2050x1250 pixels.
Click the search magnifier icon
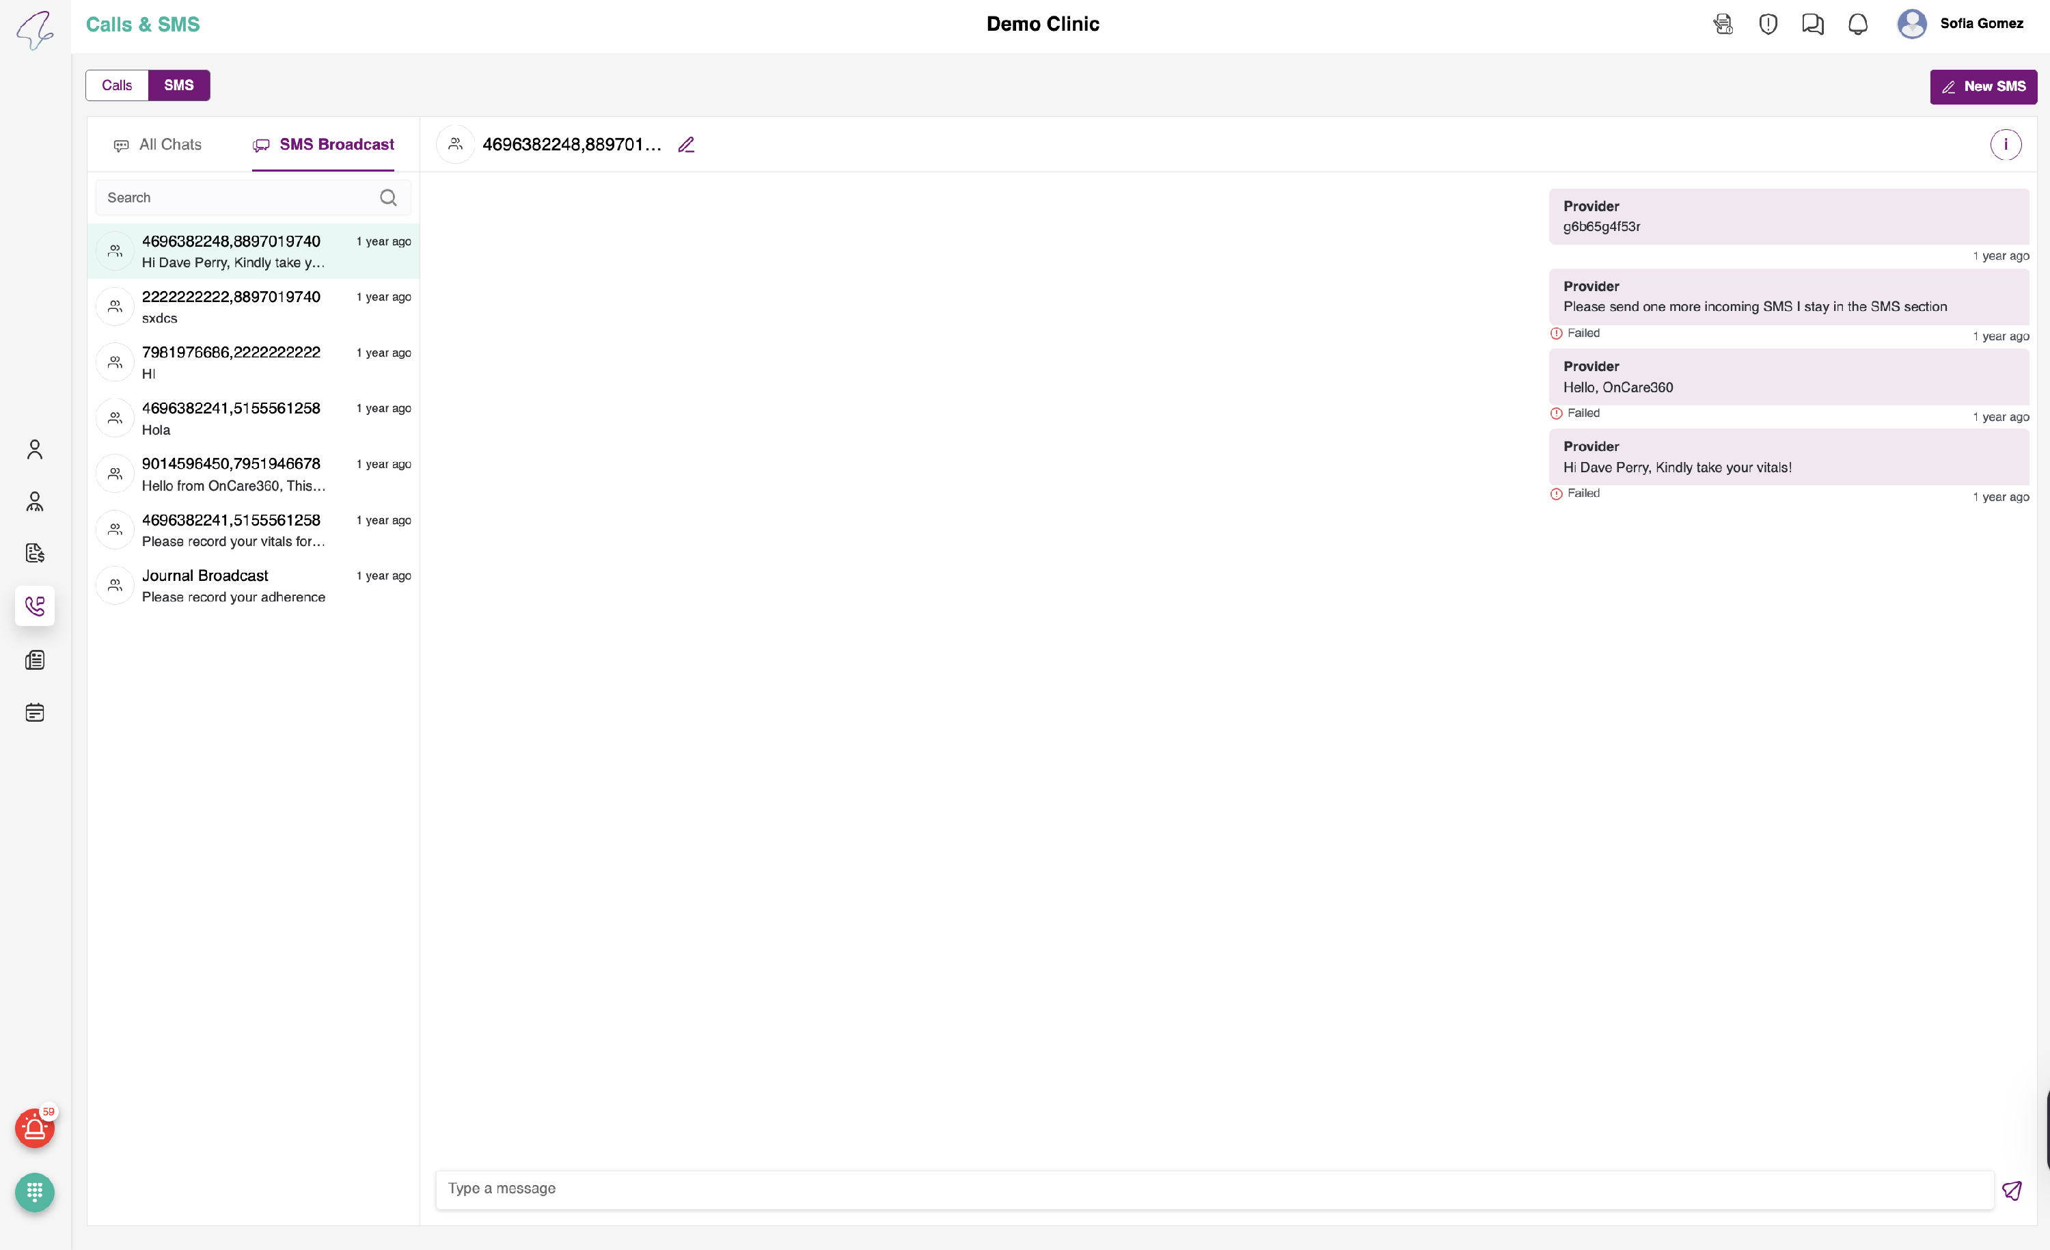click(387, 198)
